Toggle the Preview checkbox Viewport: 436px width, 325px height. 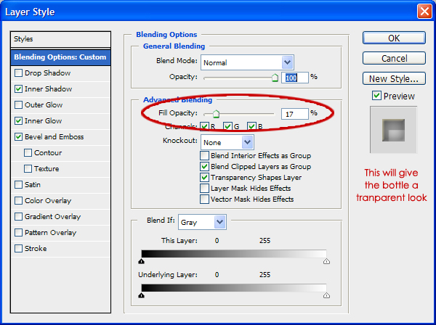click(x=376, y=96)
